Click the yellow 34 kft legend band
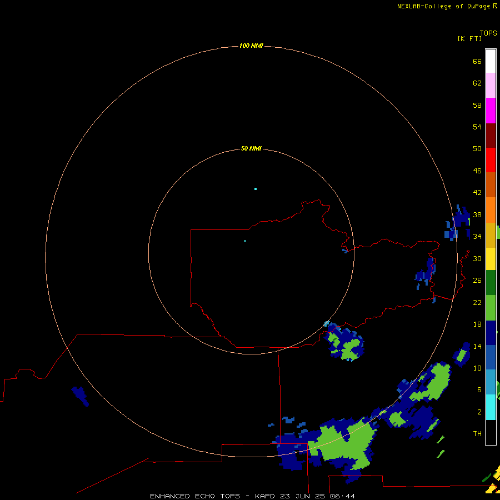 click(x=491, y=258)
